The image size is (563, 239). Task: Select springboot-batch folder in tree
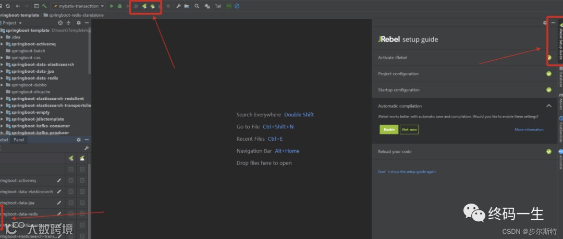point(25,51)
